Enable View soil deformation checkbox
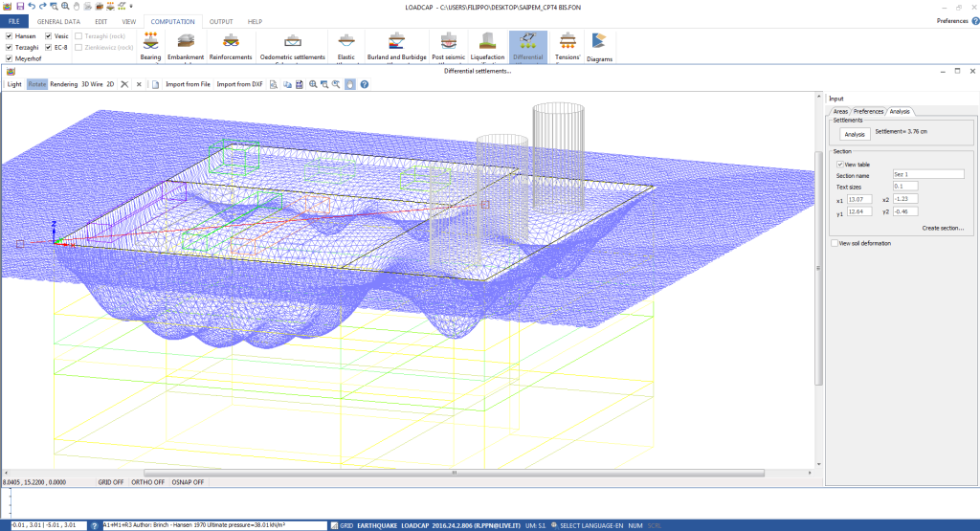Screen dimensions: 980x531 pos(835,243)
